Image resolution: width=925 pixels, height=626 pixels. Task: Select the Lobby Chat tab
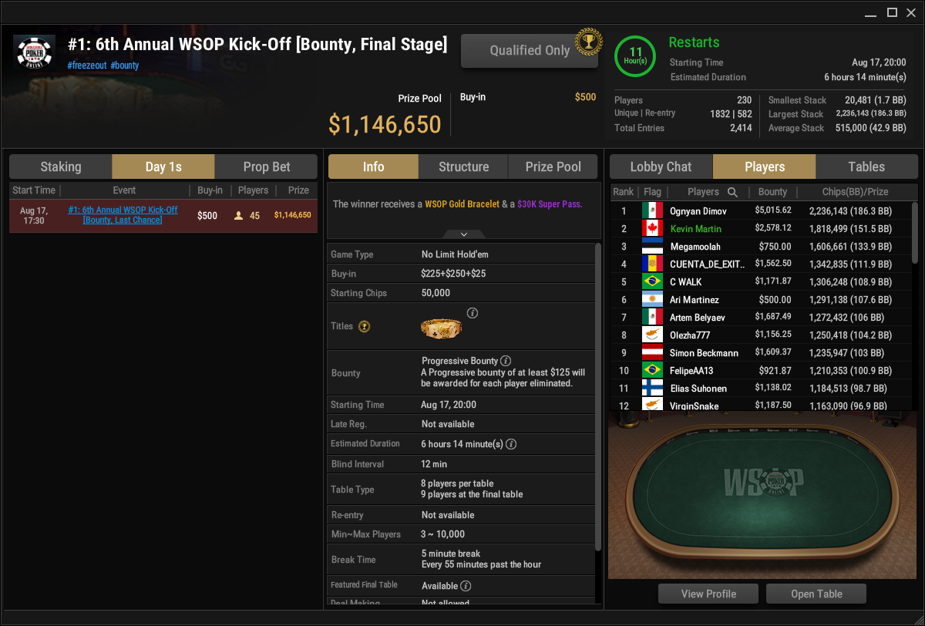661,167
